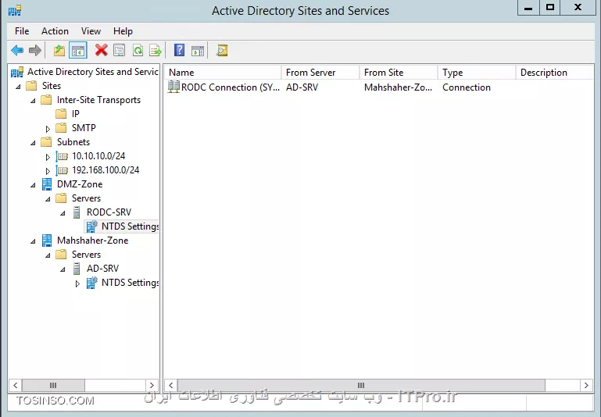Open the Help question mark icon
The height and width of the screenshot is (417, 601).
click(x=180, y=50)
